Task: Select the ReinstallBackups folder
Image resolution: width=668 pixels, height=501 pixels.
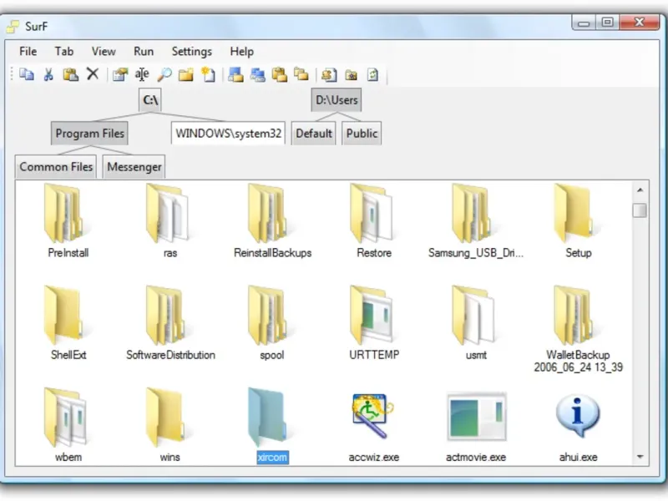Action: tap(272, 221)
